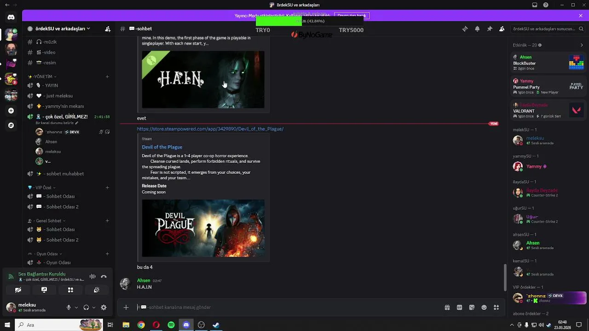The height and width of the screenshot is (331, 589).
Task: Open the H.A.I.N game thumbnail
Action: (203, 80)
